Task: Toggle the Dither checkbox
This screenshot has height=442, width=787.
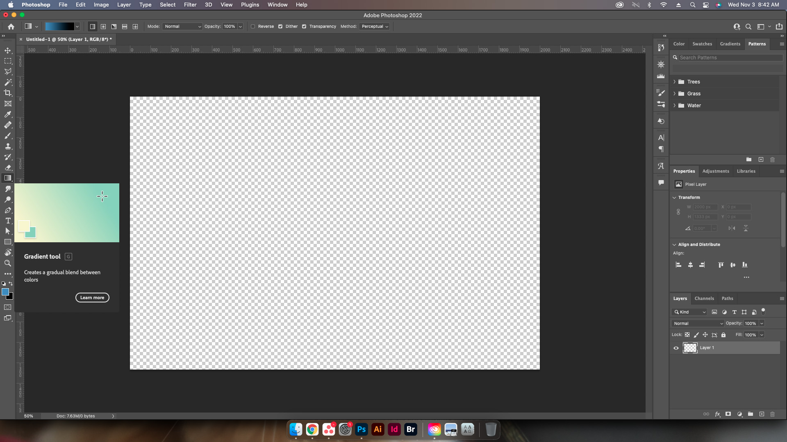Action: point(280,27)
